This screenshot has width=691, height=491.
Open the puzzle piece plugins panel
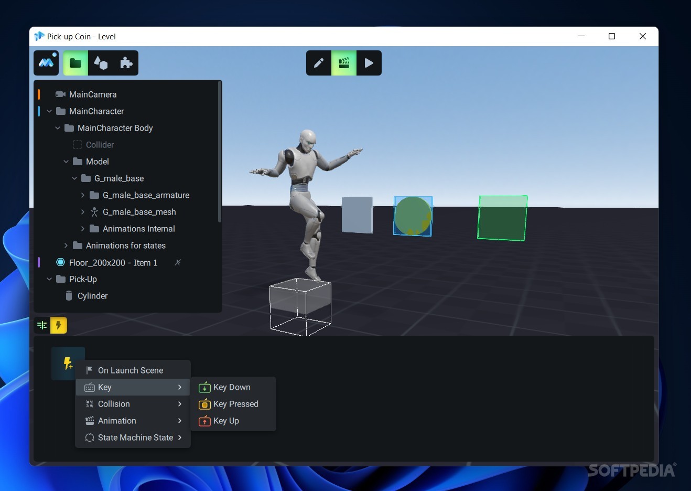coord(126,63)
